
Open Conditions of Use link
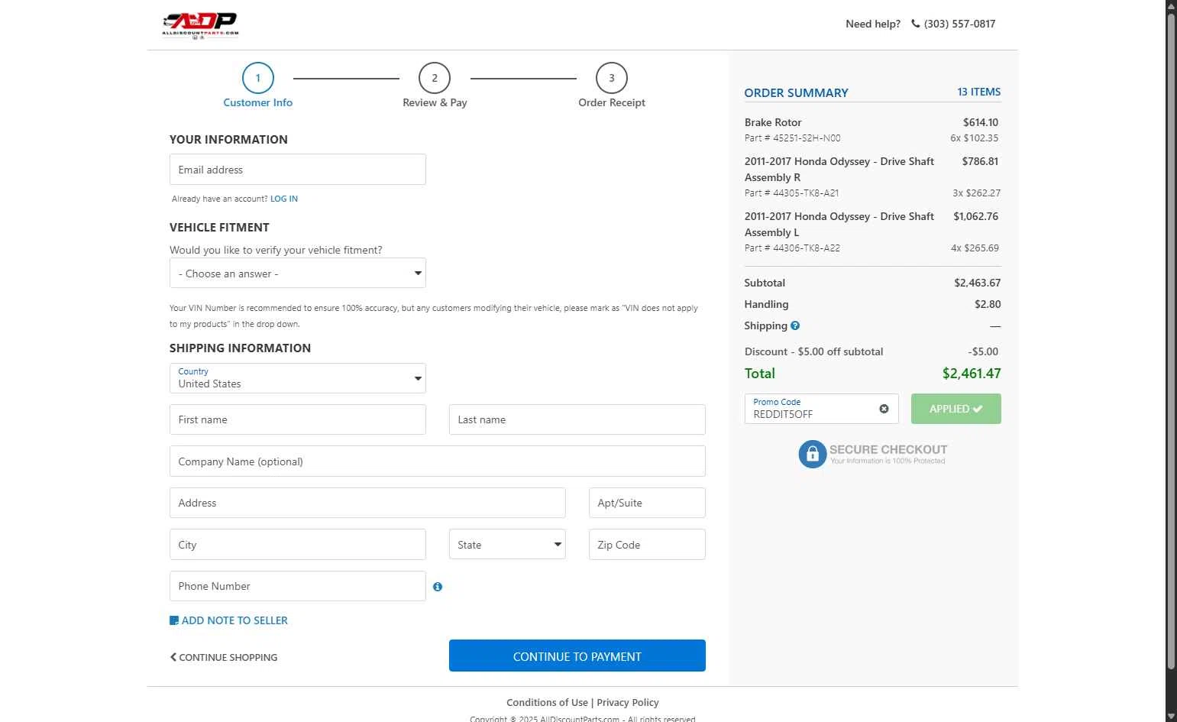tap(548, 702)
